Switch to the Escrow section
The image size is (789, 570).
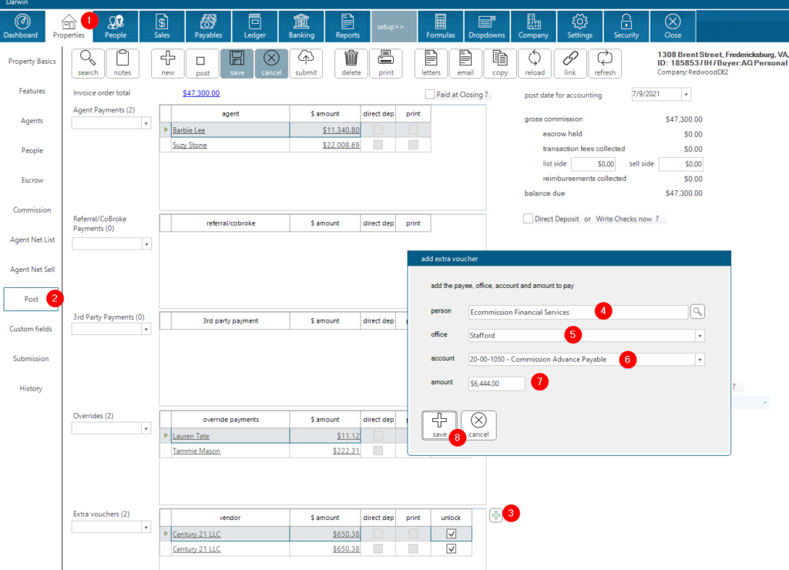tap(32, 180)
